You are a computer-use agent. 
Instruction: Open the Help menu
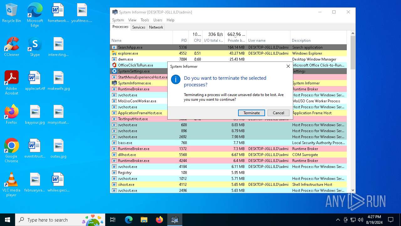tap(170, 20)
